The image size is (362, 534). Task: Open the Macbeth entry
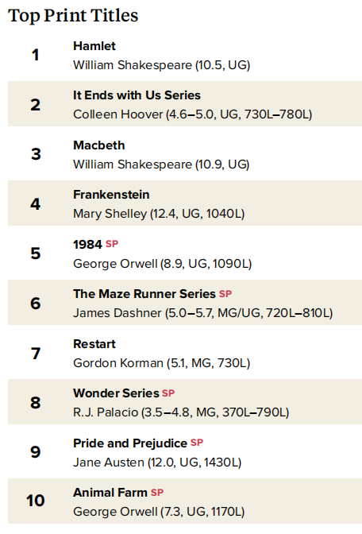99,145
